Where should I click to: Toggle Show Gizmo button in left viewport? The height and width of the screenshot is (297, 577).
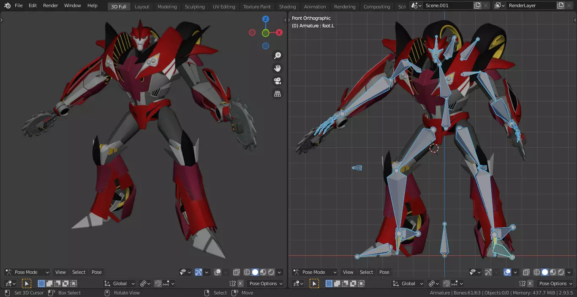pyautogui.click(x=199, y=272)
